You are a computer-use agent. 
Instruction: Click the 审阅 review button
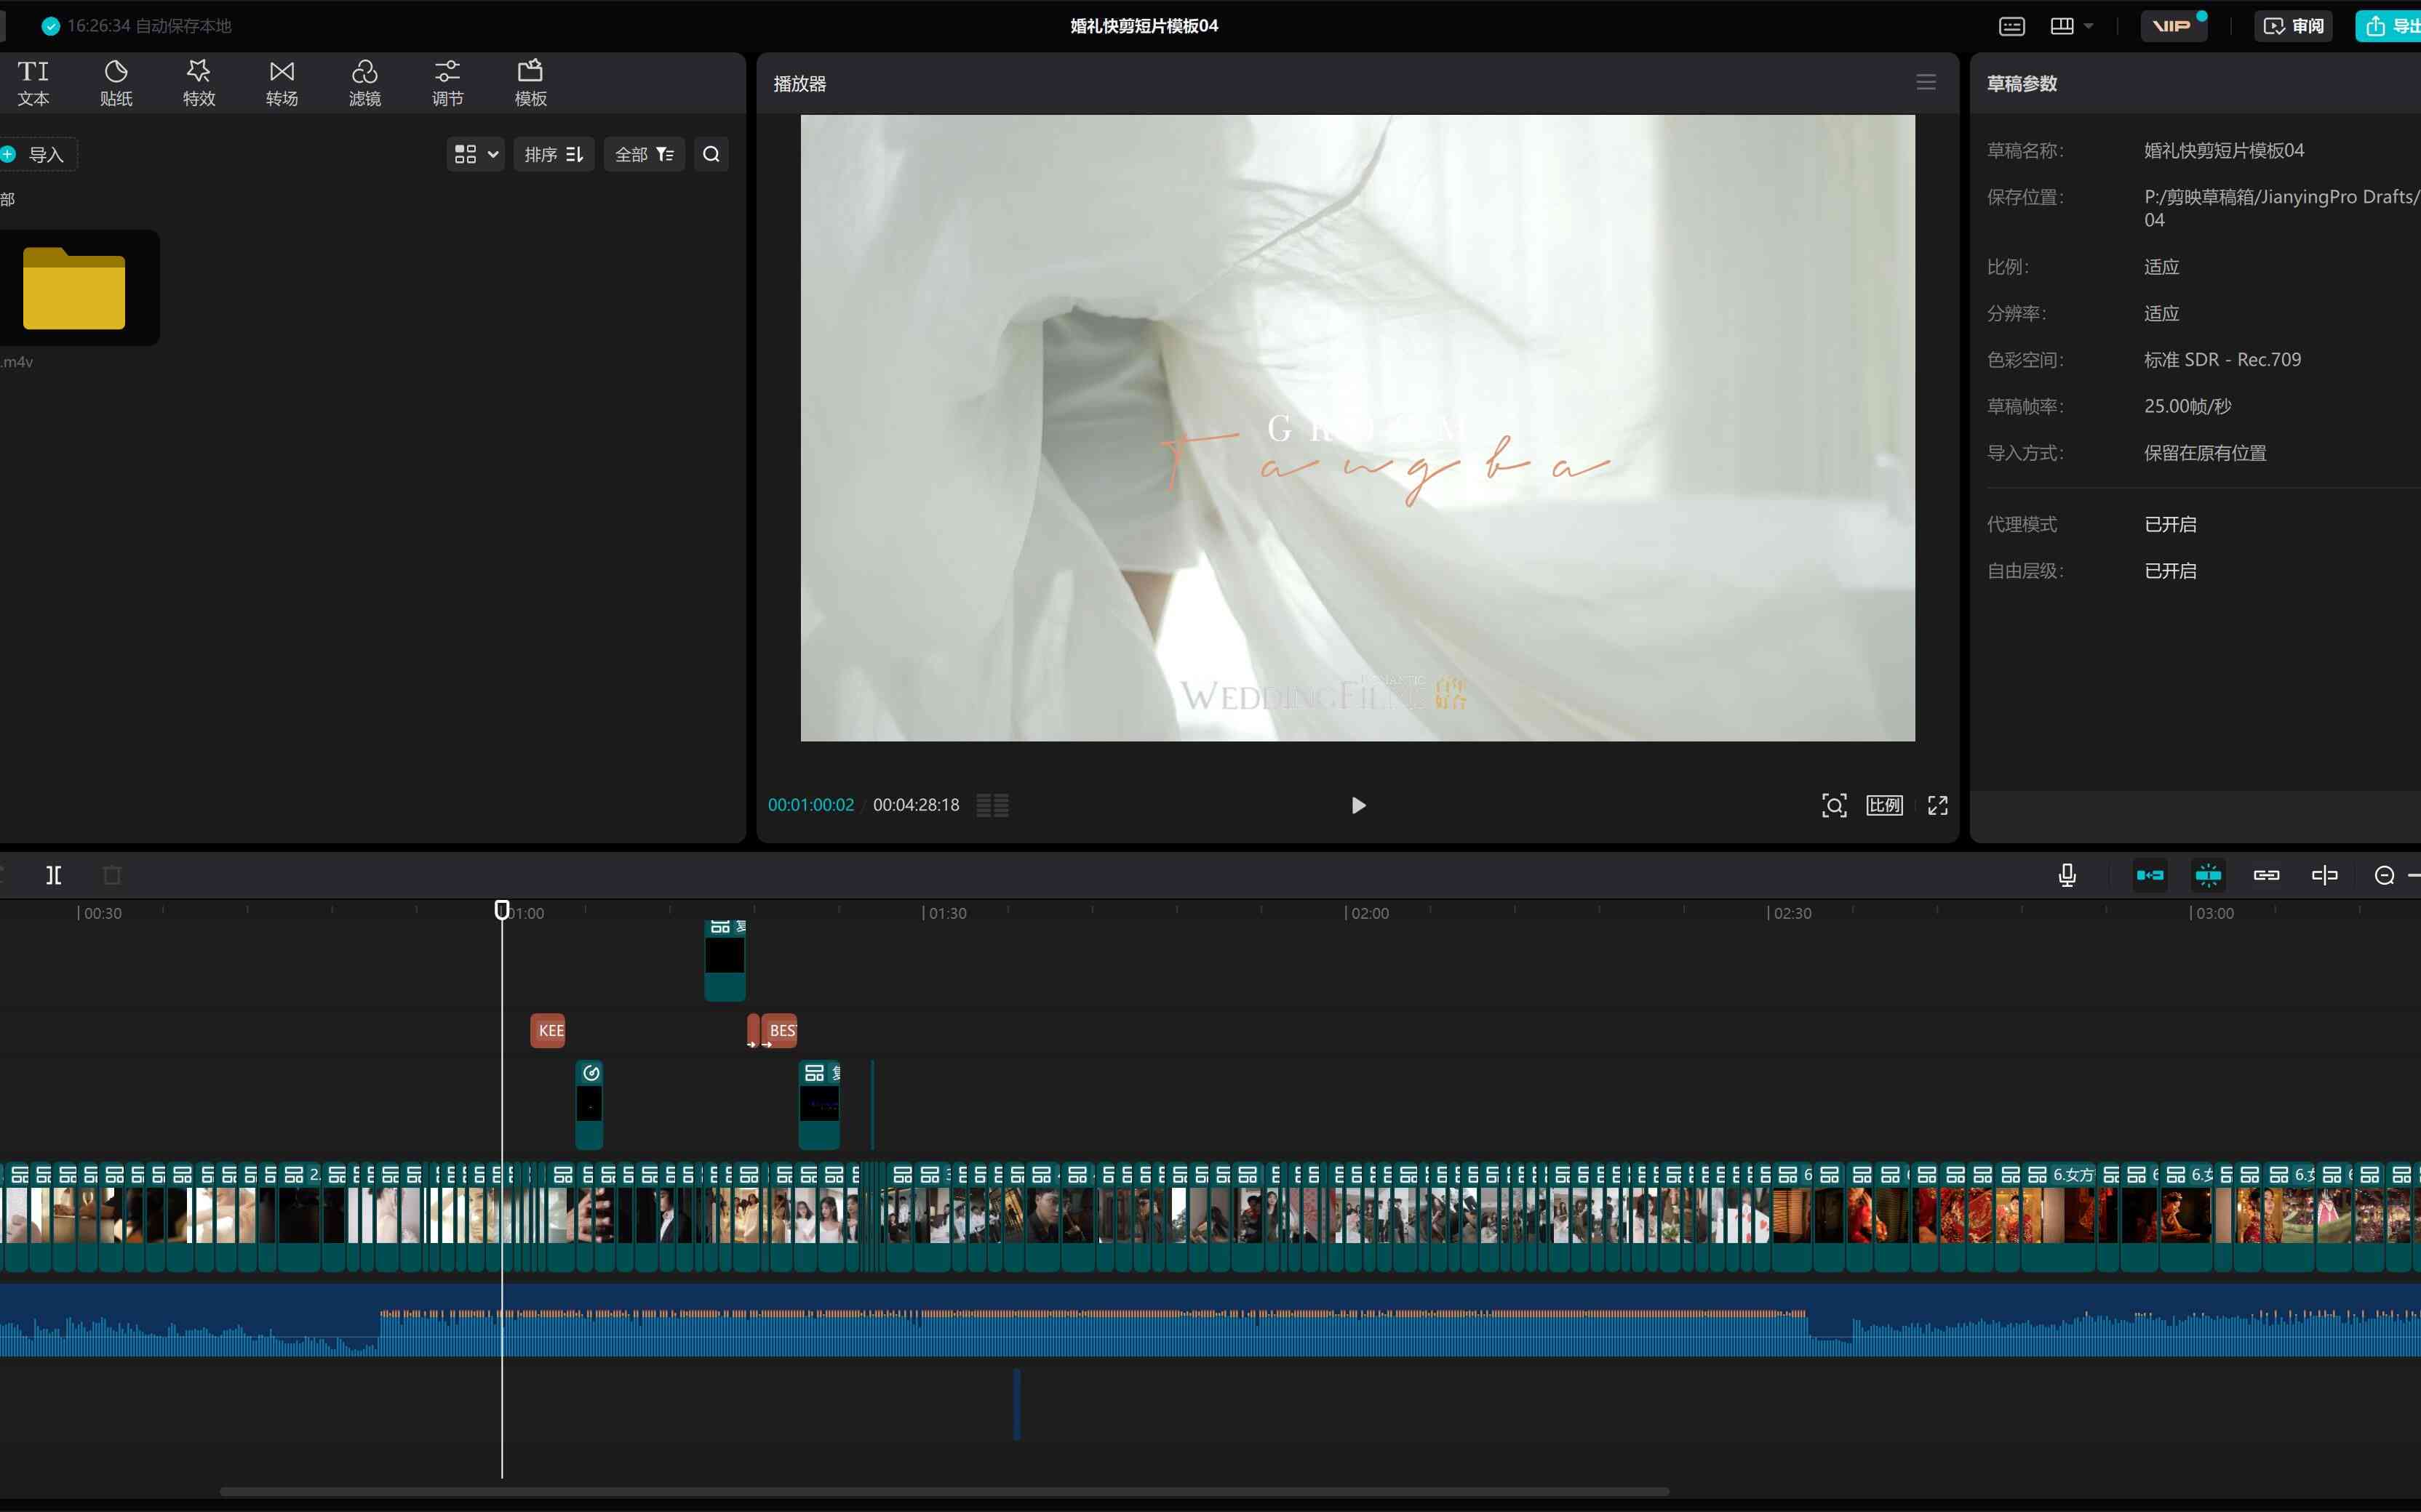[x=2294, y=26]
